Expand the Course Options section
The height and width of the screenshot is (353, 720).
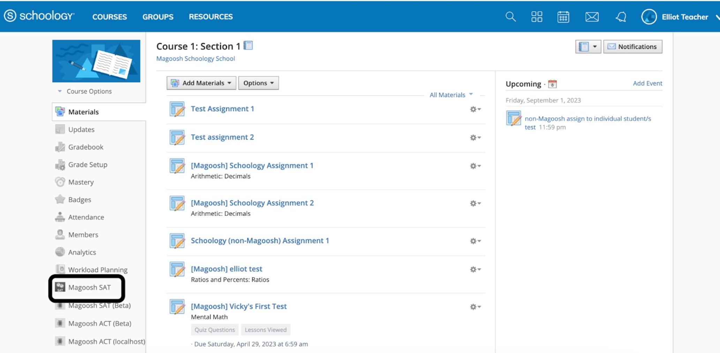click(x=85, y=91)
